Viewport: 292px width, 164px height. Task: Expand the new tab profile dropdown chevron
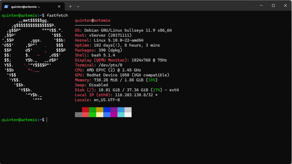[78, 6]
